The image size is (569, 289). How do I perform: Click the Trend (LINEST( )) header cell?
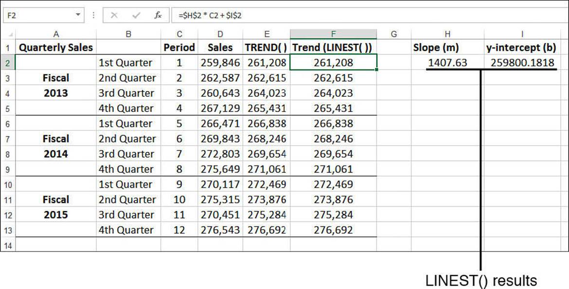click(x=333, y=47)
